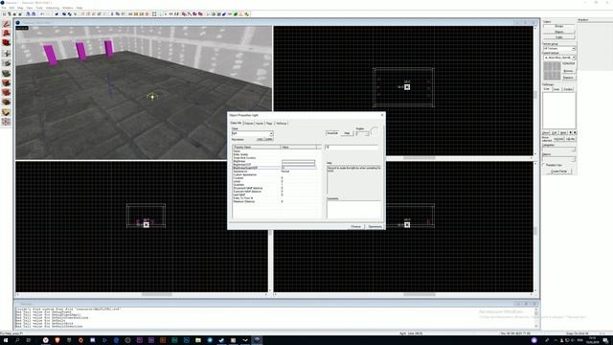613x345 pixels.
Task: Switch VisGroups to the Auto tab
Action: point(556,89)
